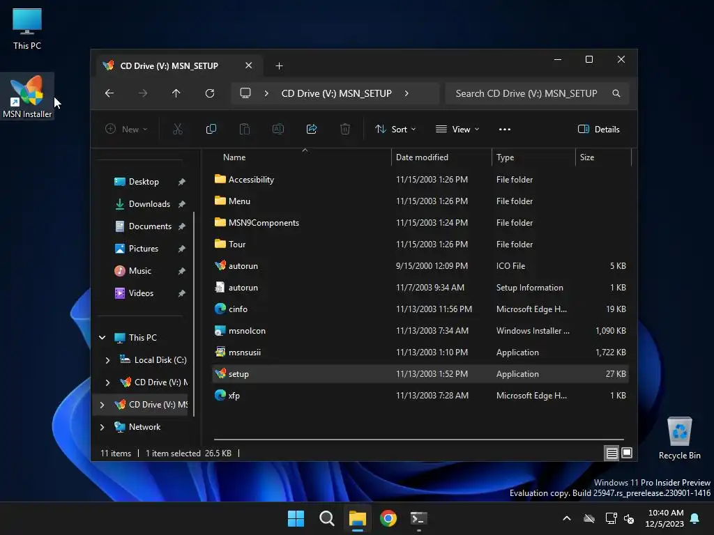The height and width of the screenshot is (535, 714).
Task: Open taskbar Search
Action: [327, 518]
